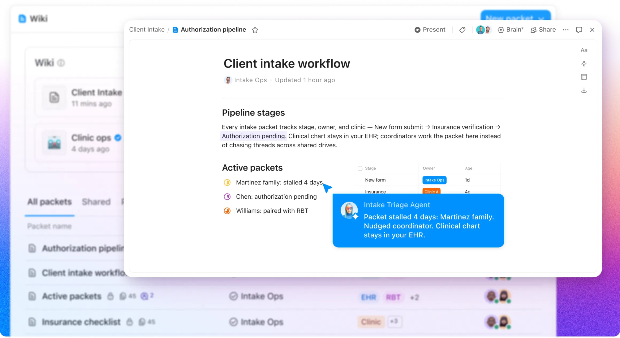Image resolution: width=620 pixels, height=338 pixels.
Task: Click the Chen authorization pending status icon
Action: pyautogui.click(x=227, y=196)
